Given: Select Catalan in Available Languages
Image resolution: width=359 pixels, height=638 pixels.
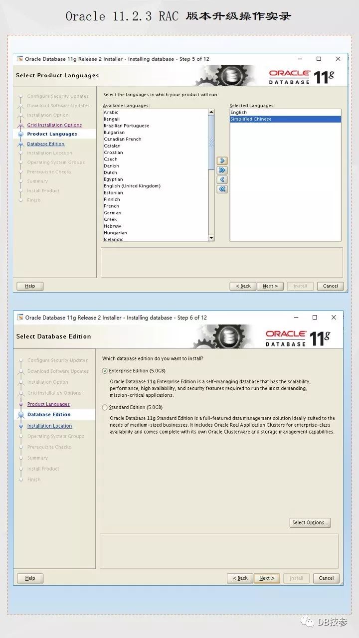Looking at the screenshot, I should tap(112, 146).
